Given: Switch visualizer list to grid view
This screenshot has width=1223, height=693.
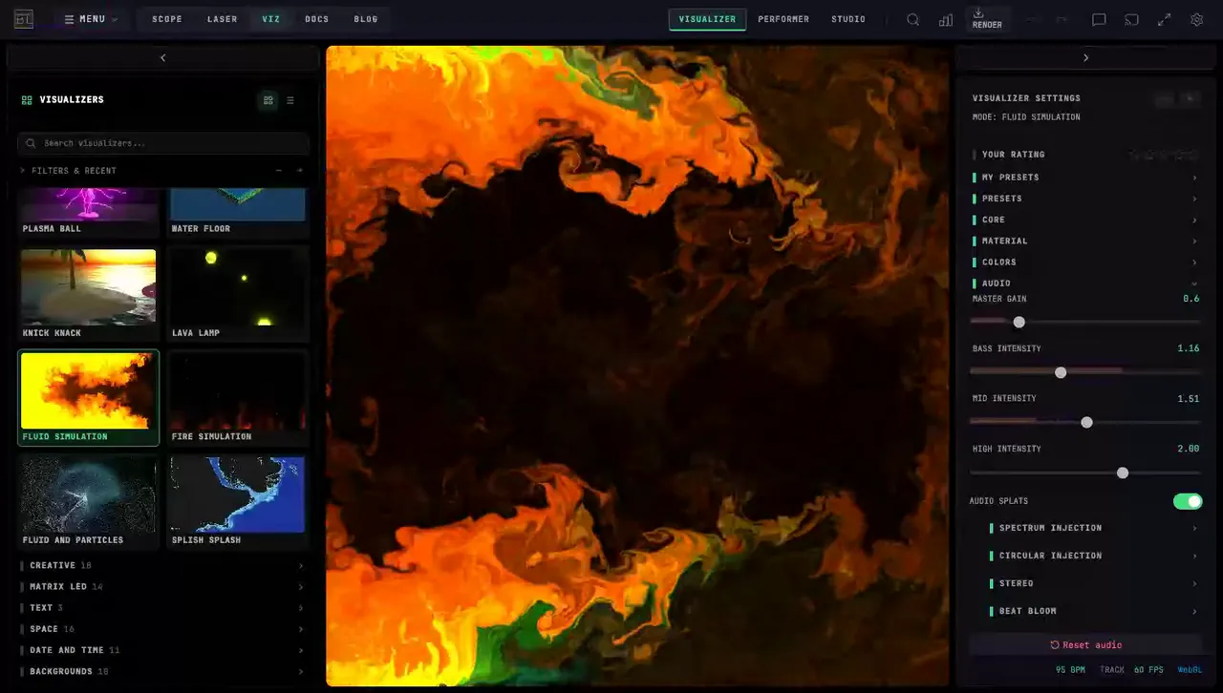Looking at the screenshot, I should (x=268, y=100).
